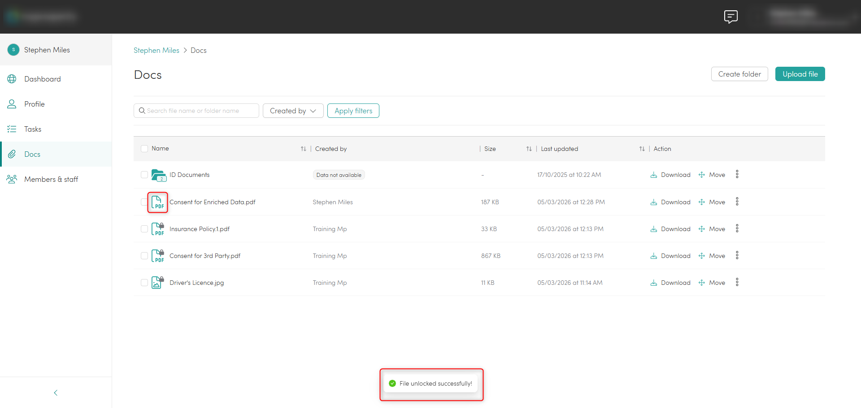
Task: Open Consent for Enriched Data.pdf file name
Action: point(213,202)
